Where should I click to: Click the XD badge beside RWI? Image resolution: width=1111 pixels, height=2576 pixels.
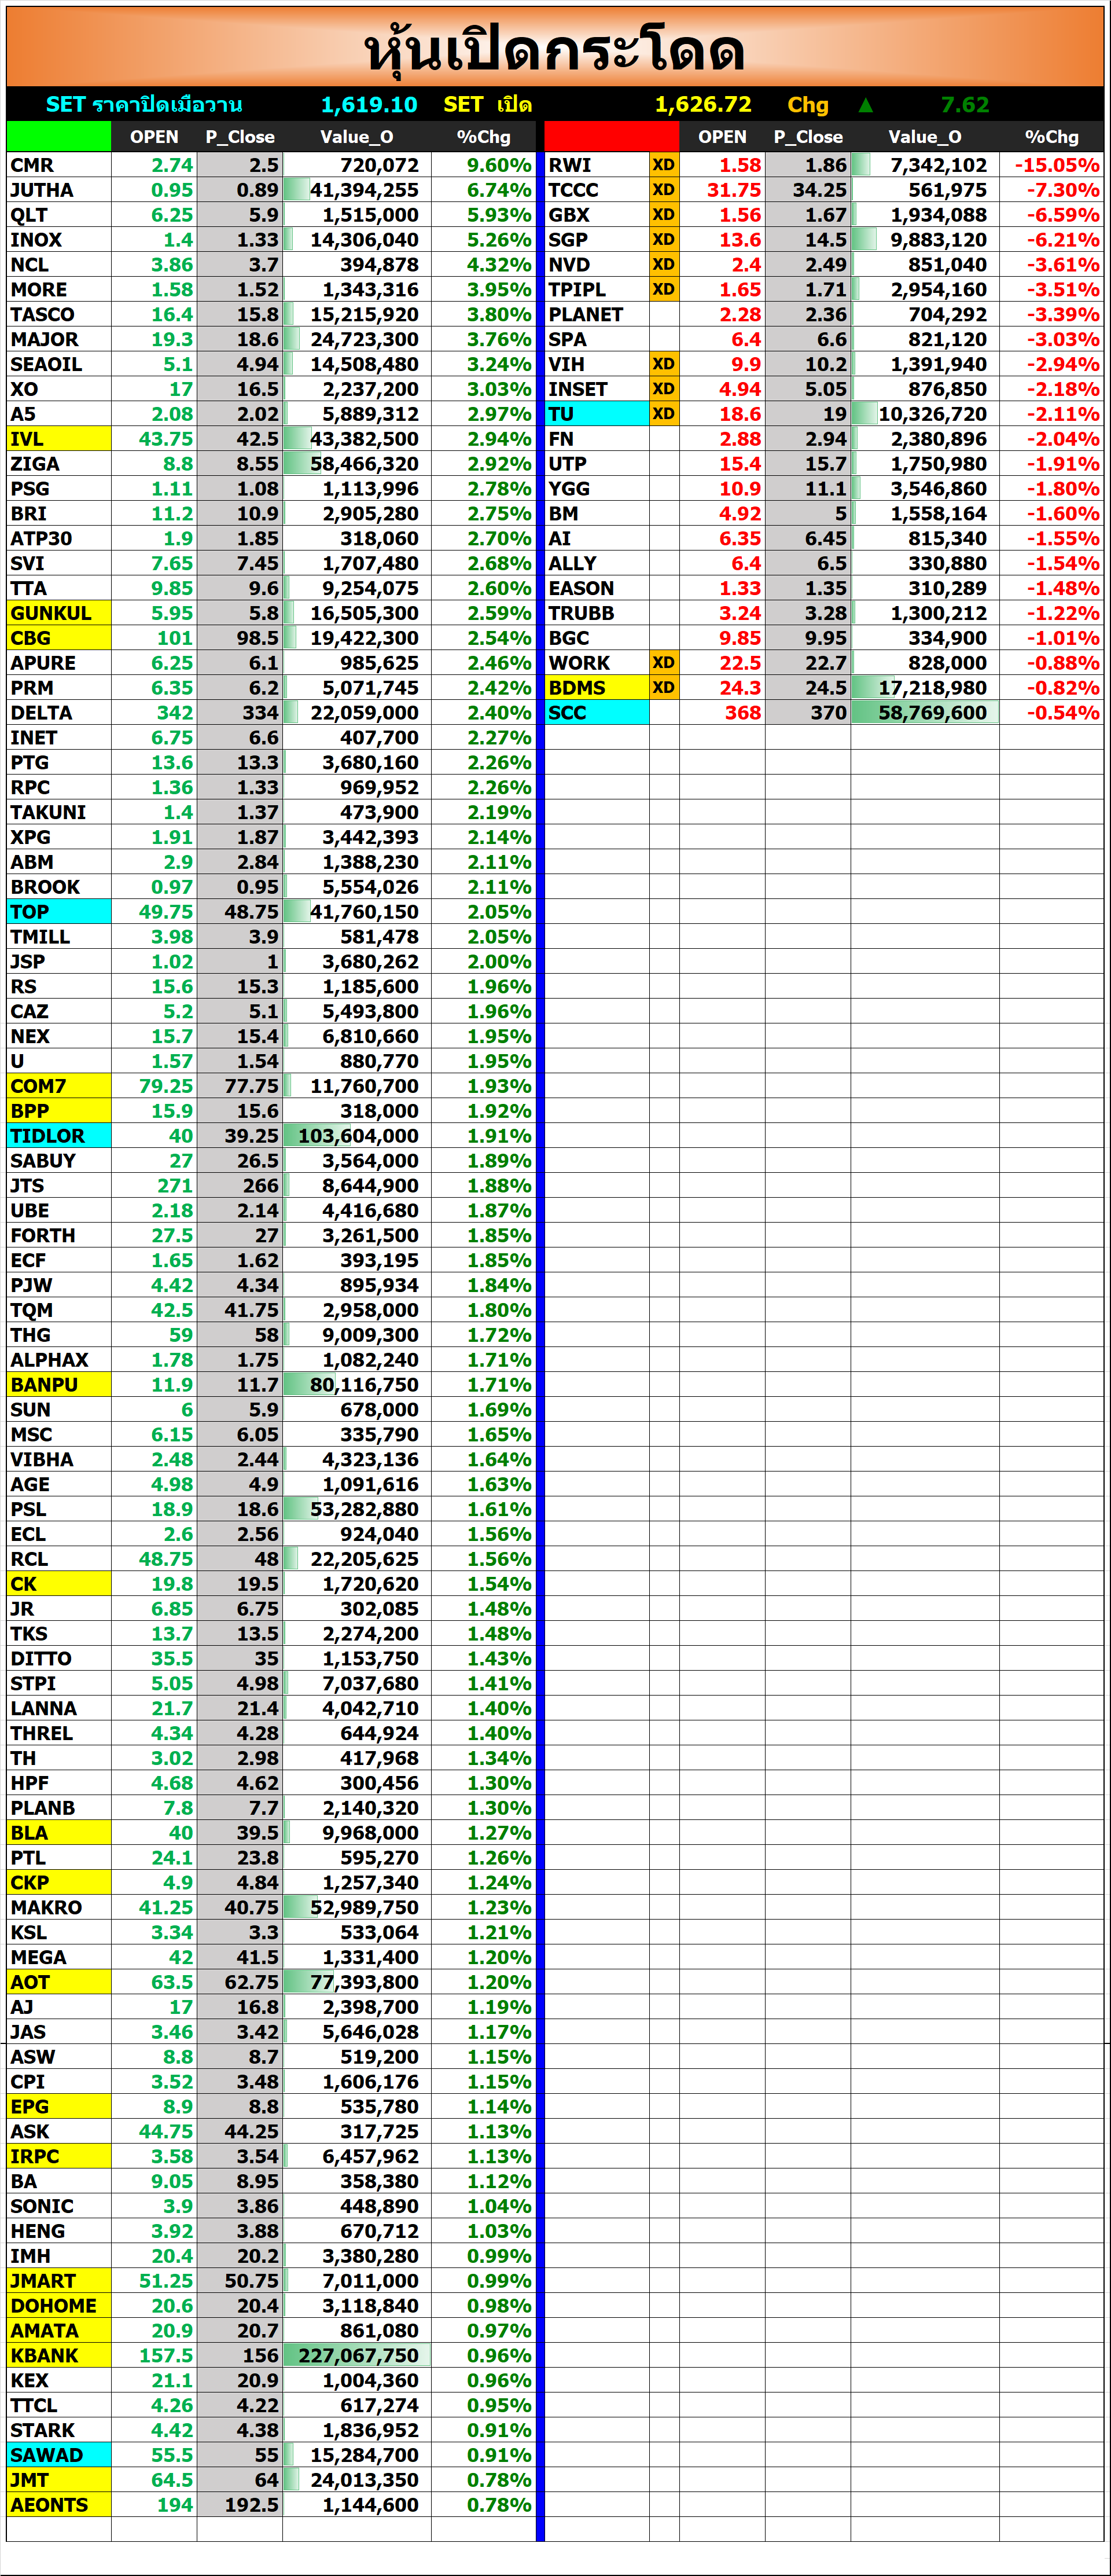tap(663, 165)
